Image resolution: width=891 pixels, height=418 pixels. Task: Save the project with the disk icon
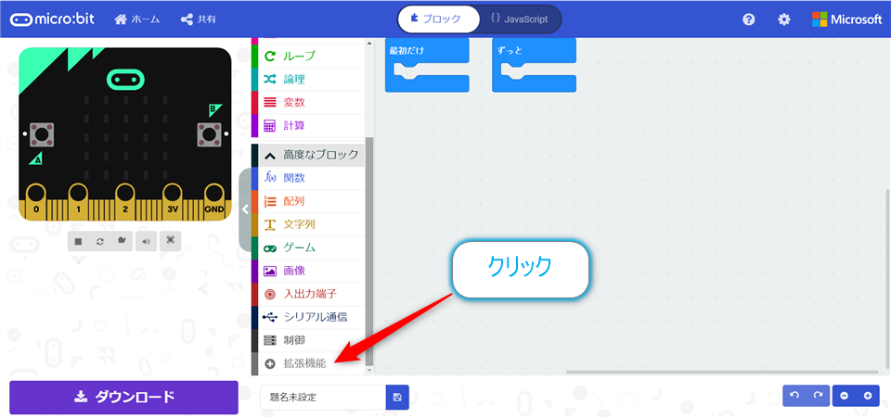pos(397,397)
